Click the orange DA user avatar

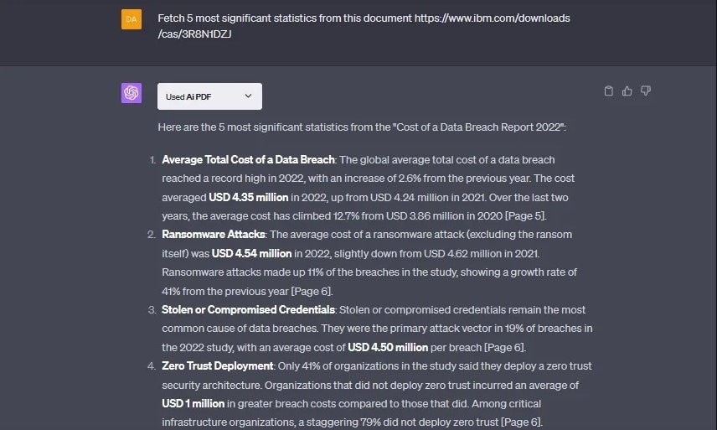point(132,19)
